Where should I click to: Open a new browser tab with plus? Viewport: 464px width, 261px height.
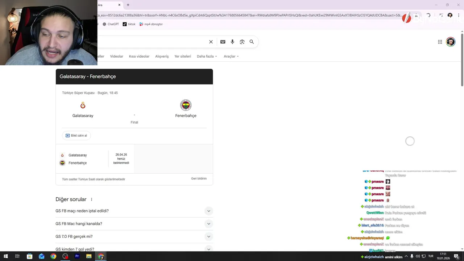128,5
